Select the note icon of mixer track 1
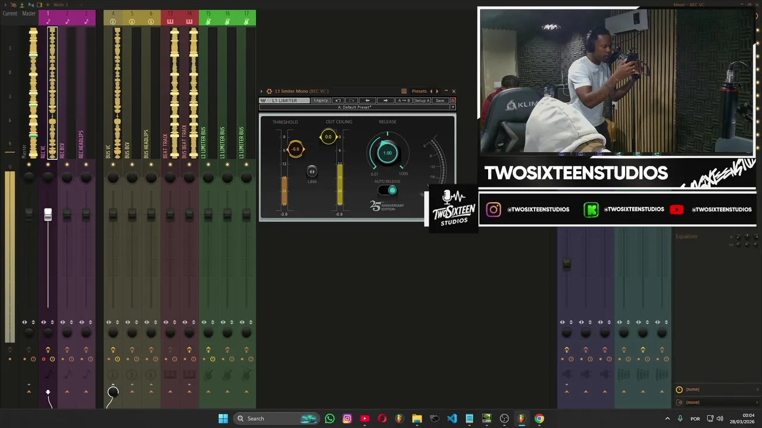This screenshot has width=762, height=428. click(x=48, y=22)
